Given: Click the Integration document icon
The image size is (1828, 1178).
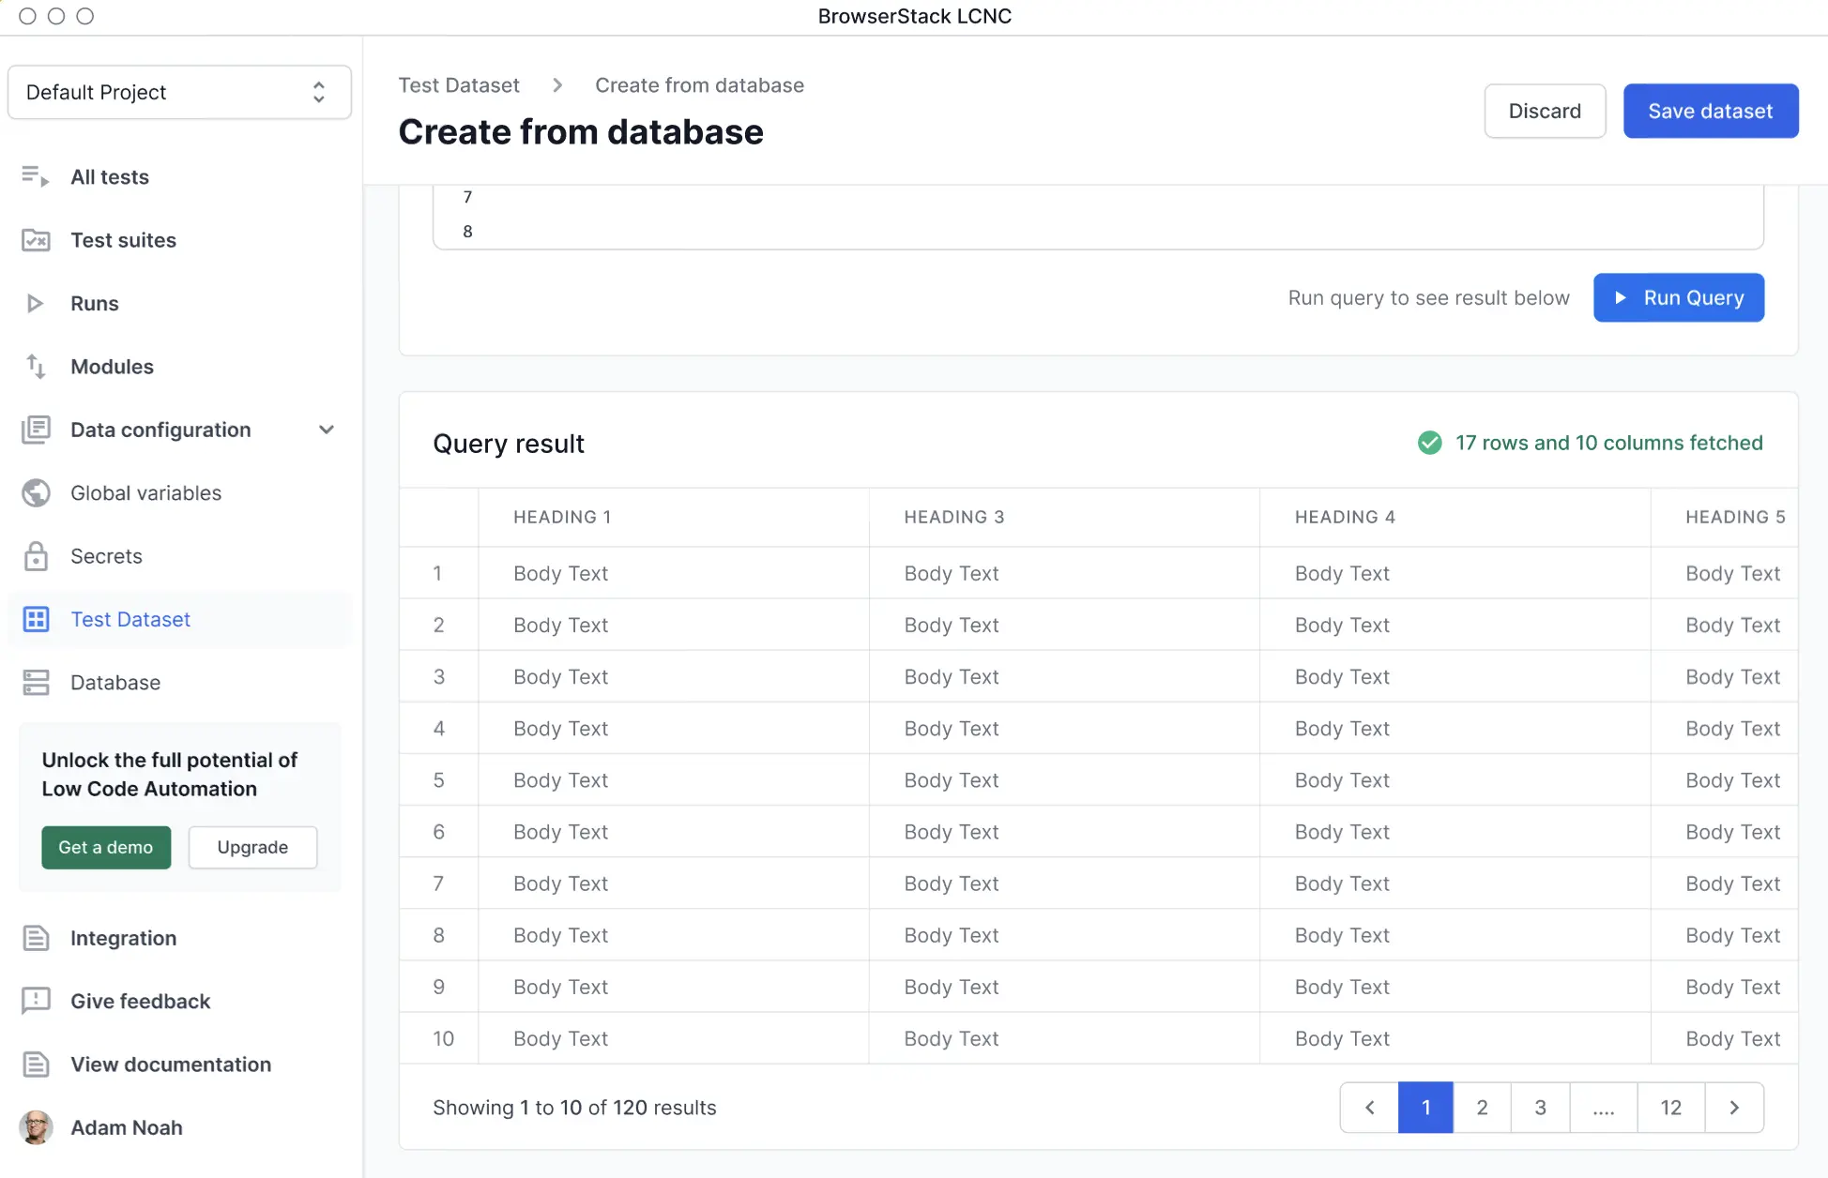Looking at the screenshot, I should tap(36, 938).
